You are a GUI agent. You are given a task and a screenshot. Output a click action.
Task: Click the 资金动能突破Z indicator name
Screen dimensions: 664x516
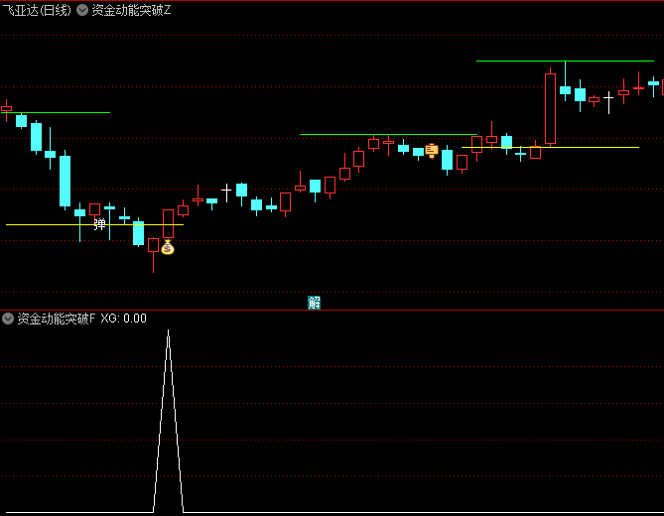click(x=131, y=10)
